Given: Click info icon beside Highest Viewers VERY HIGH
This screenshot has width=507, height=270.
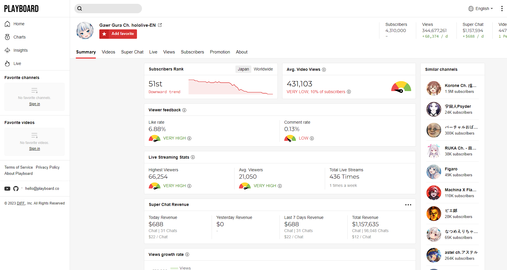Looking at the screenshot, I should (x=189, y=186).
